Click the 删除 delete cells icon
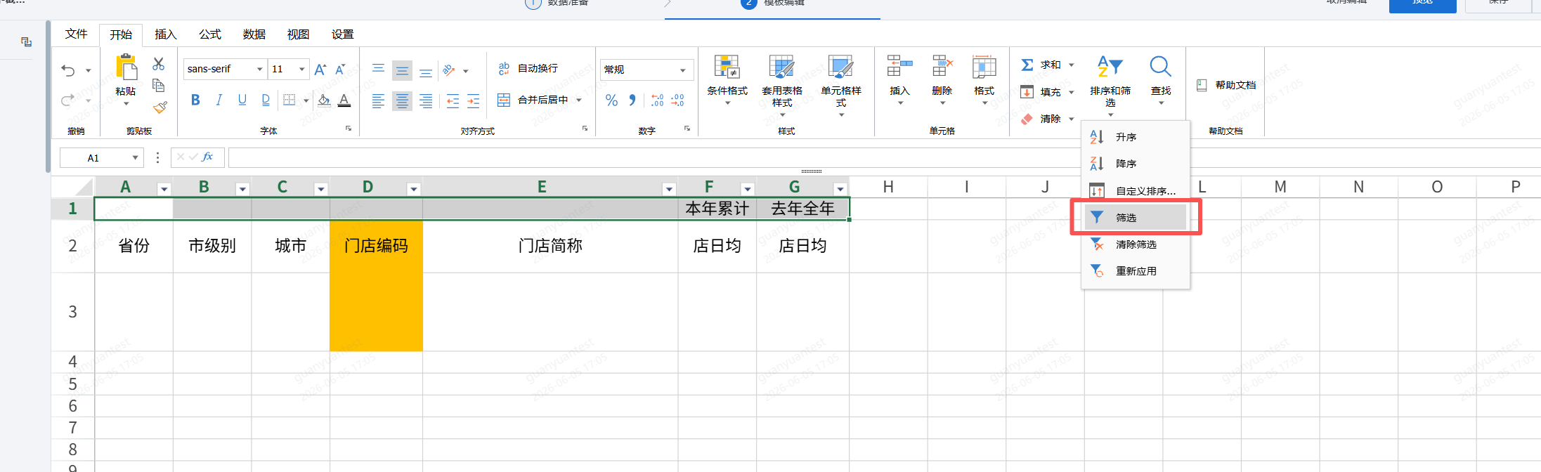This screenshot has width=1541, height=472. click(942, 67)
